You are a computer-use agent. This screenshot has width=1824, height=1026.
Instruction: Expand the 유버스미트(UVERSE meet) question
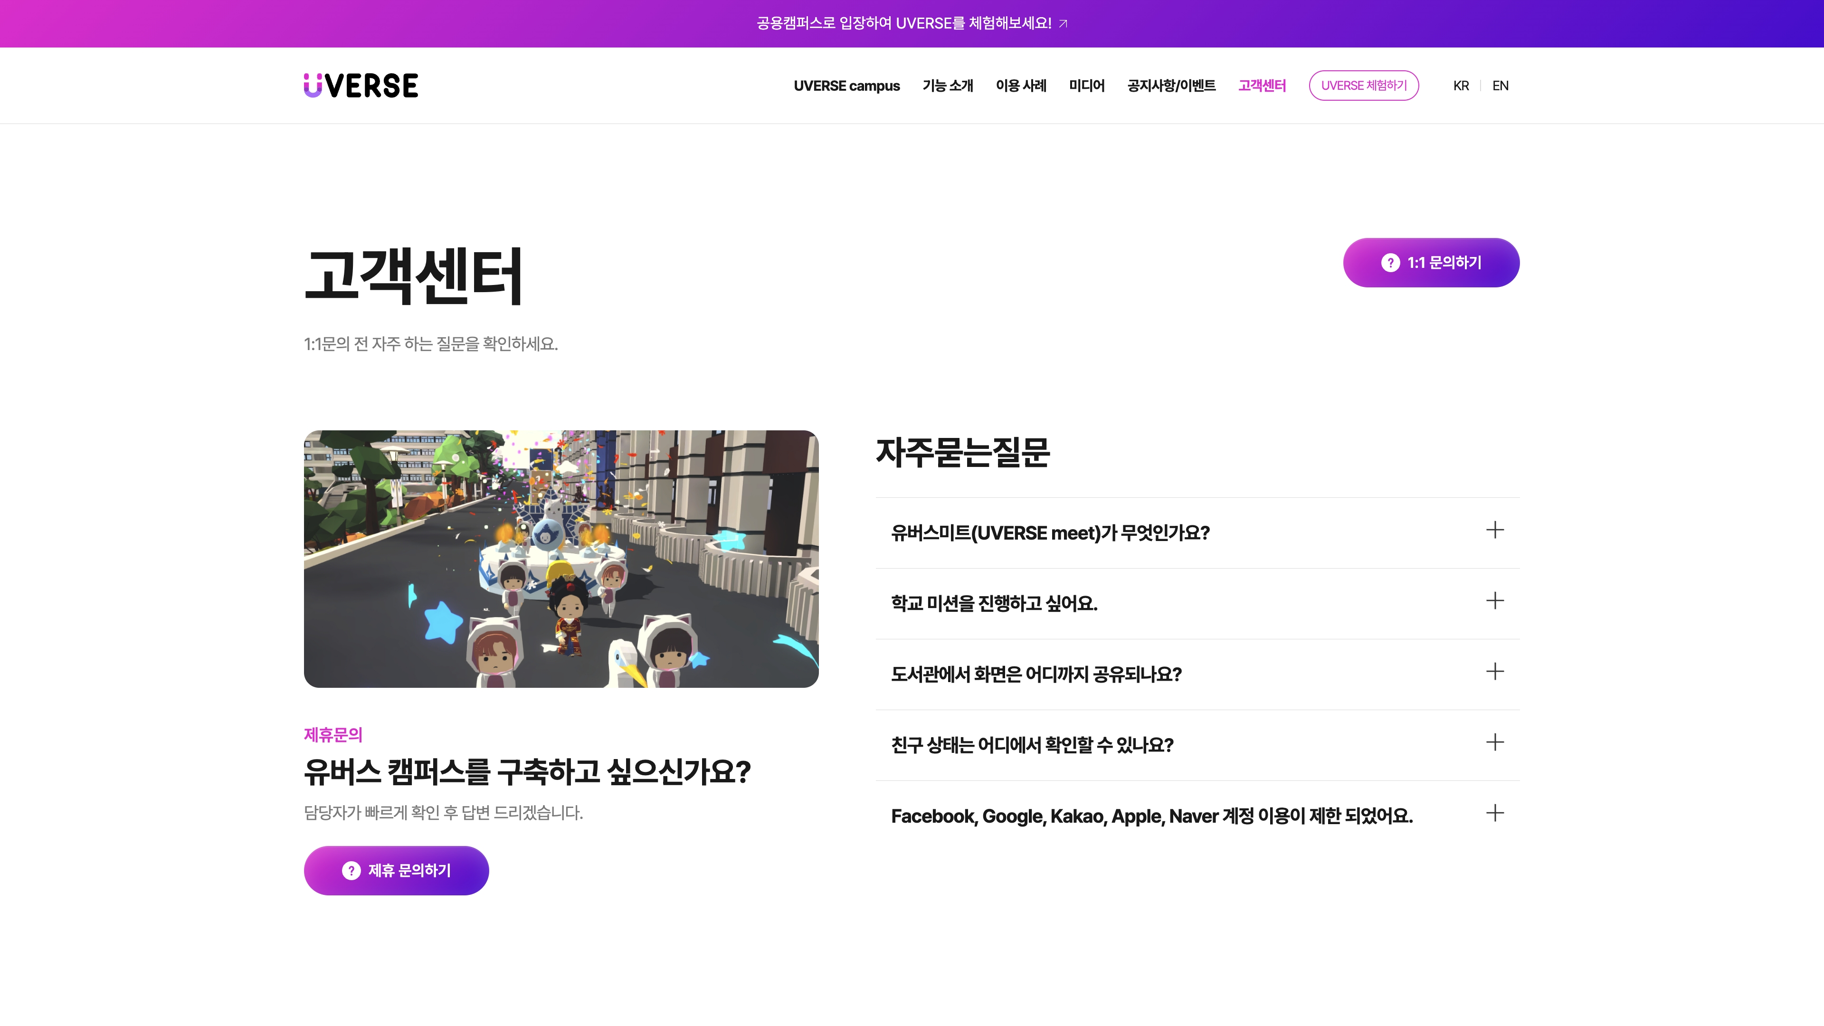tap(1197, 532)
